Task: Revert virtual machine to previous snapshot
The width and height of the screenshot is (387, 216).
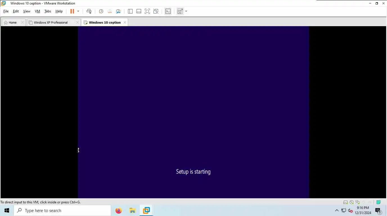Action: [x=110, y=11]
